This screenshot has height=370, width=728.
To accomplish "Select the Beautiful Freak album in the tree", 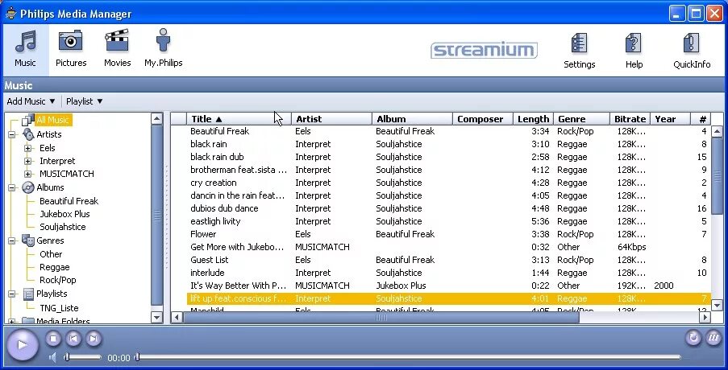I will [69, 201].
